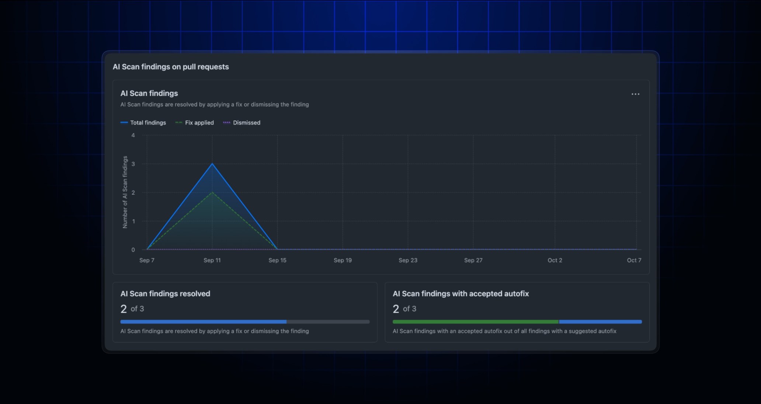Click the green Fix applied peak at value 2
Viewport: 761px width, 404px height.
pyautogui.click(x=212, y=192)
